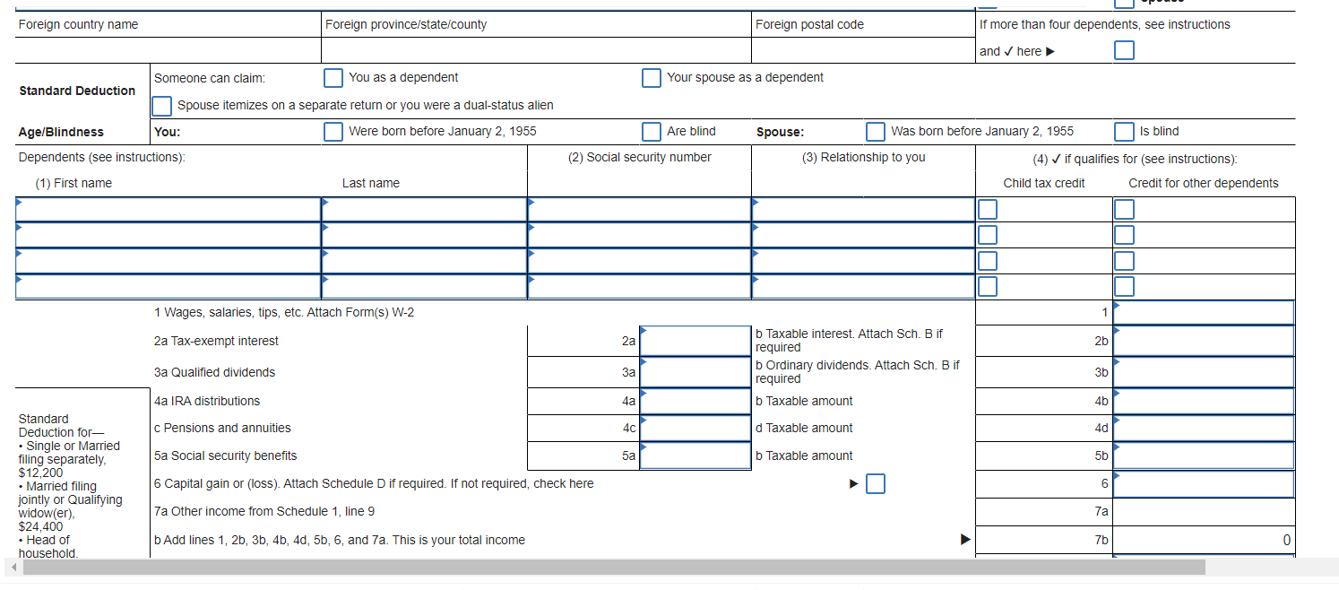This screenshot has height=590, width=1339.
Task: Check Credit for other dependents, first row
Action: tap(1124, 208)
